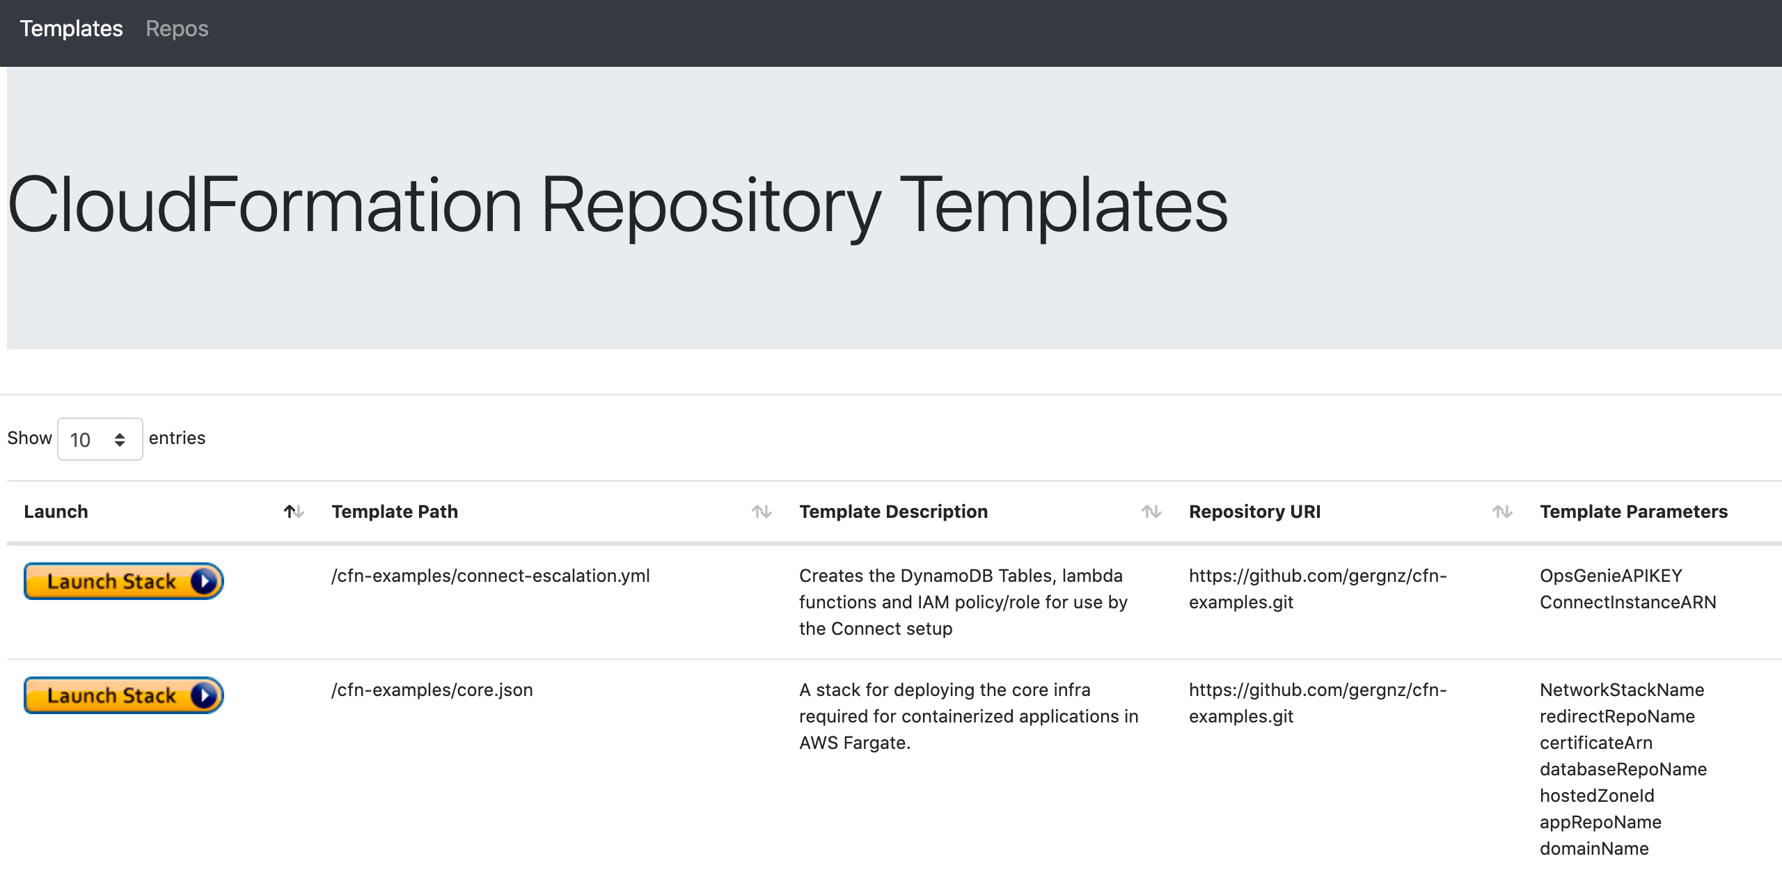Click the Template Path header label
The height and width of the screenshot is (877, 1782).
395,512
